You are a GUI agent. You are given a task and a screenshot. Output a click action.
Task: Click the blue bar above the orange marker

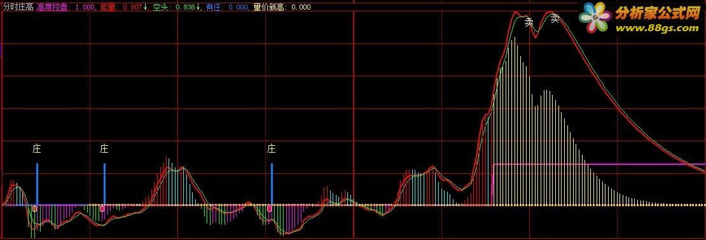pos(38,184)
